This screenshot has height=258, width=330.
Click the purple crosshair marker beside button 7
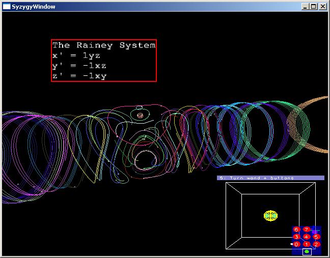coord(315,231)
